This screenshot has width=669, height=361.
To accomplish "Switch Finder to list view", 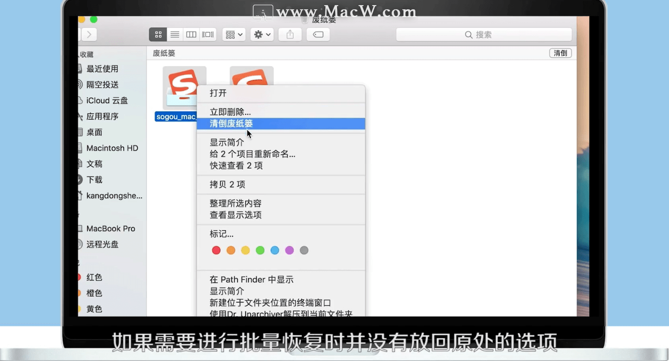I will (175, 34).
